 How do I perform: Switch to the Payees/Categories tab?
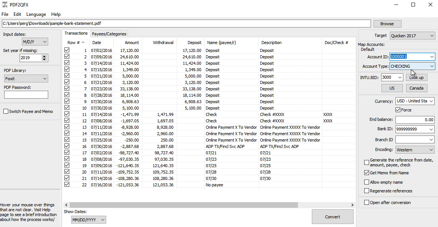[x=109, y=34]
